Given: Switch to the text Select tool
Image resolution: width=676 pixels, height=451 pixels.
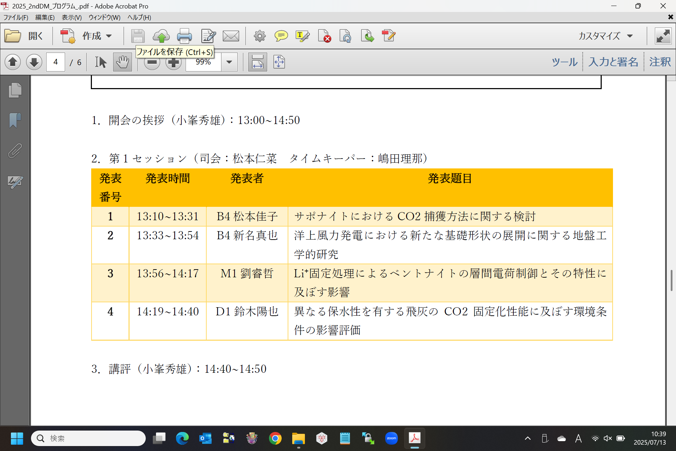Looking at the screenshot, I should point(101,62).
